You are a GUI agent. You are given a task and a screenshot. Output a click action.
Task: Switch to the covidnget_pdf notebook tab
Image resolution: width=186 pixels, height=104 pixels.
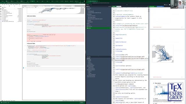click(59, 6)
